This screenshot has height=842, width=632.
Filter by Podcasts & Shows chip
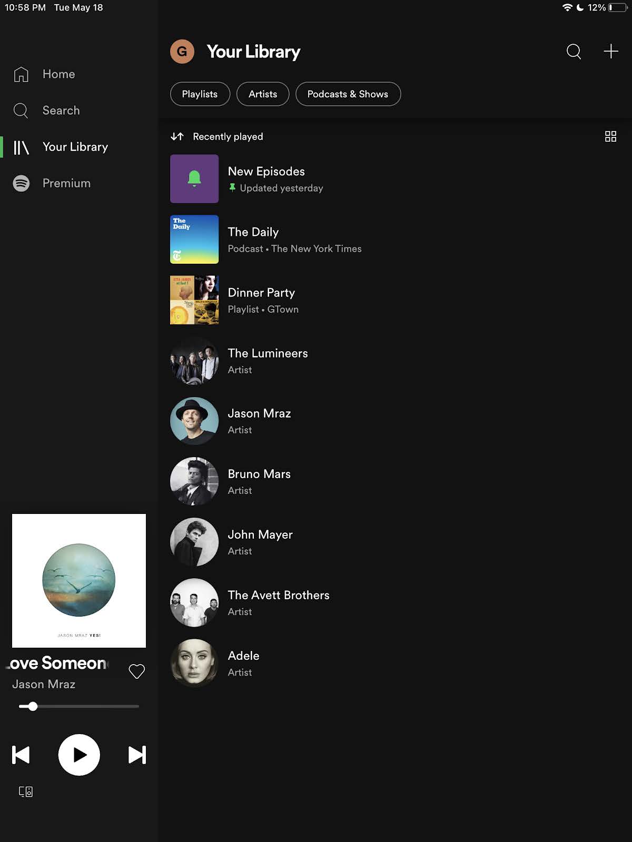pyautogui.click(x=348, y=94)
